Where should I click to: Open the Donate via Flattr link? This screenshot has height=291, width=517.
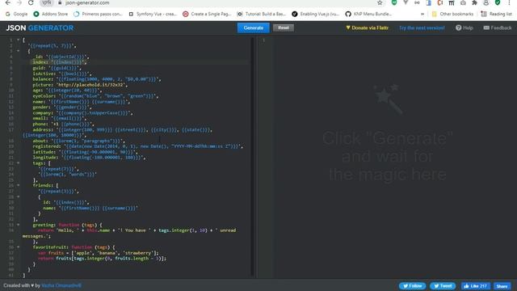pos(367,28)
